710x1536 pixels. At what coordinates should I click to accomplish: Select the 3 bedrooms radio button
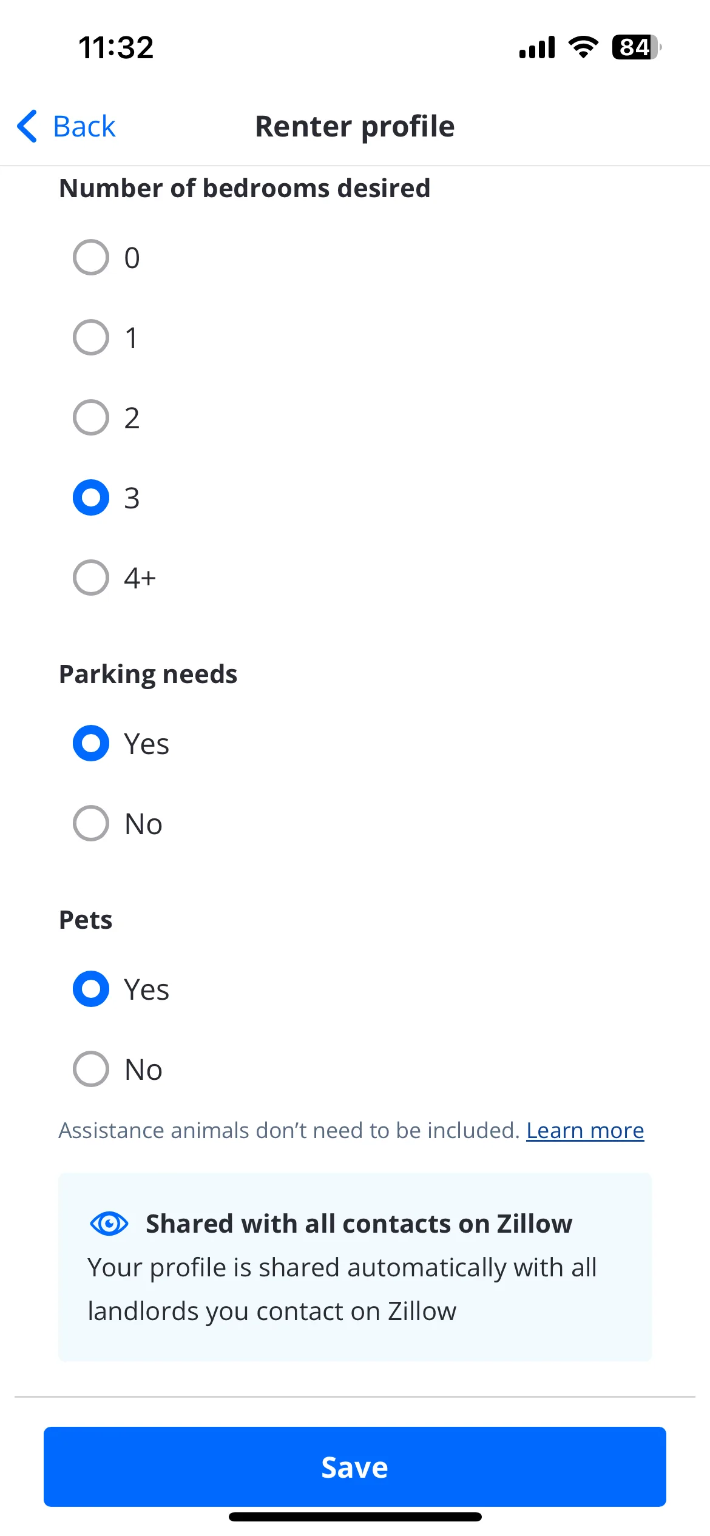[91, 497]
